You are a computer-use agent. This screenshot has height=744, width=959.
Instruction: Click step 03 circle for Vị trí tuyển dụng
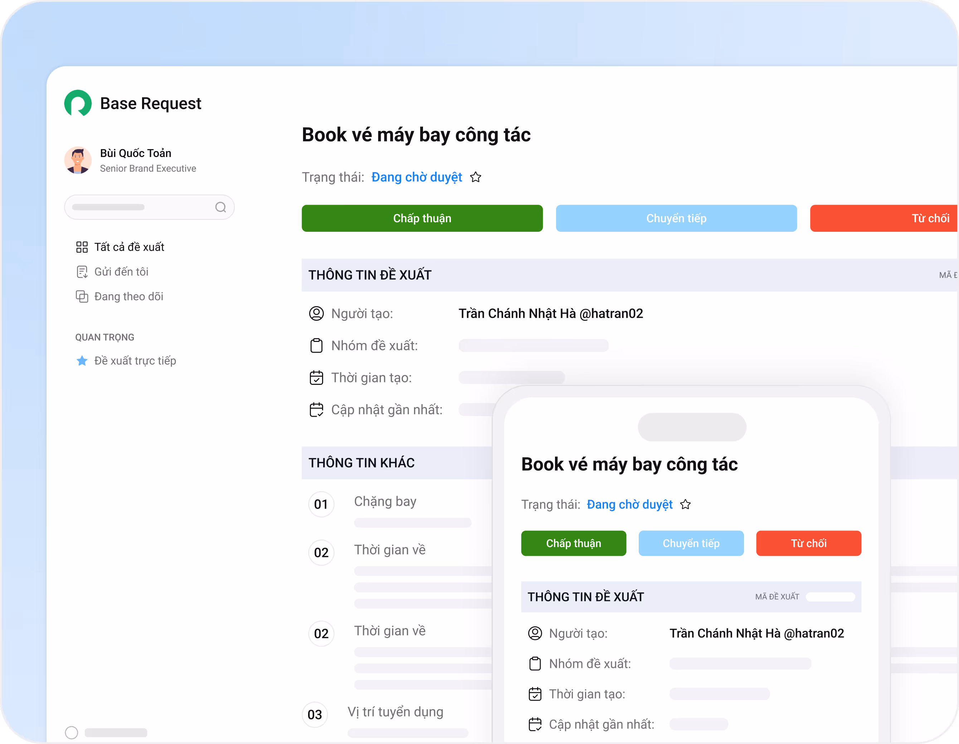pos(315,715)
